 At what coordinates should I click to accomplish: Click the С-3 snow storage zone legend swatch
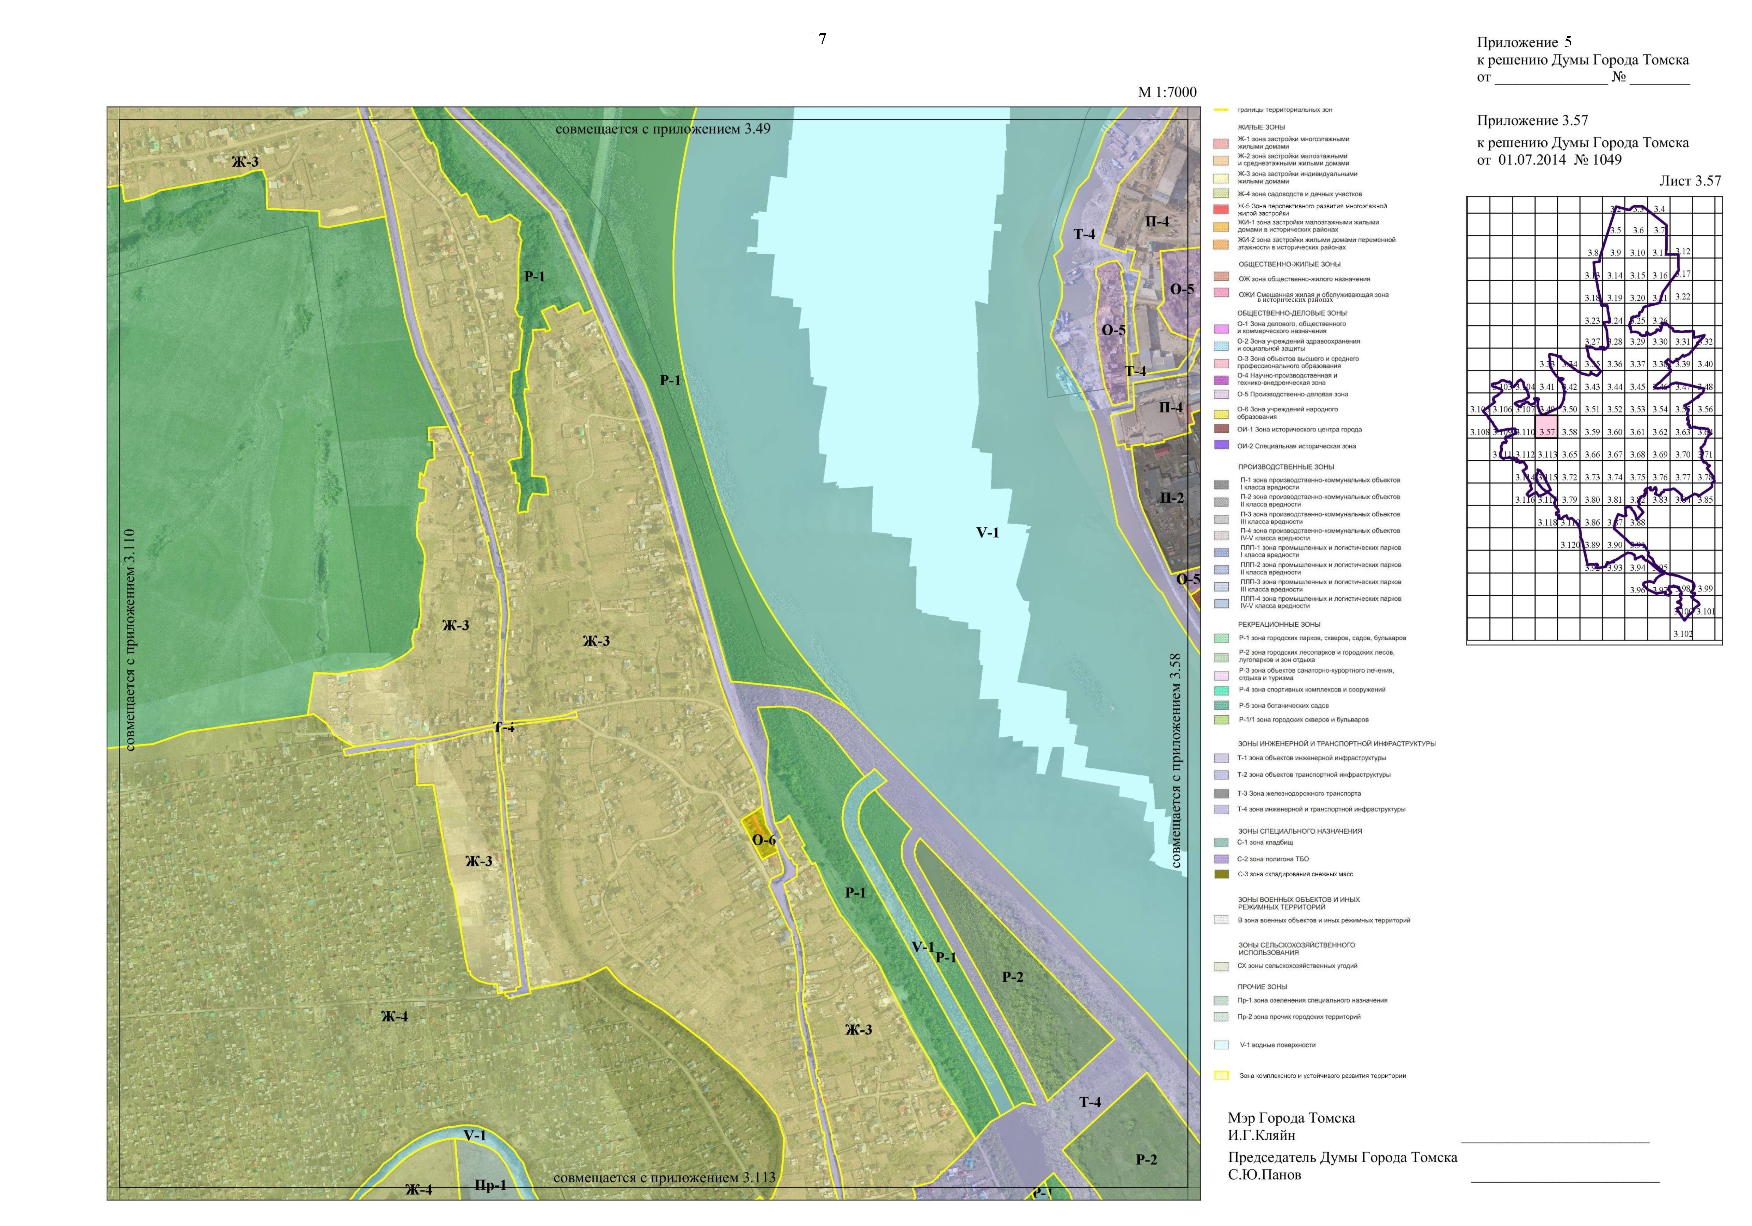coord(1221,874)
